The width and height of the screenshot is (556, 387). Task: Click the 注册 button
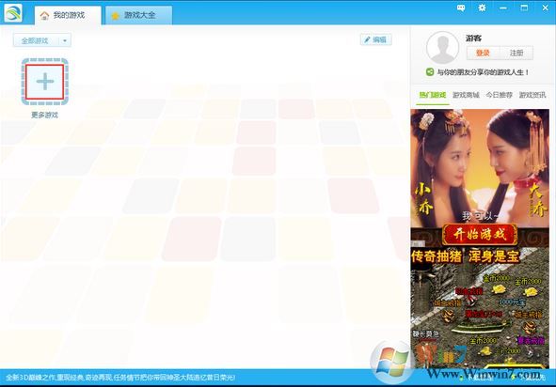tap(516, 53)
